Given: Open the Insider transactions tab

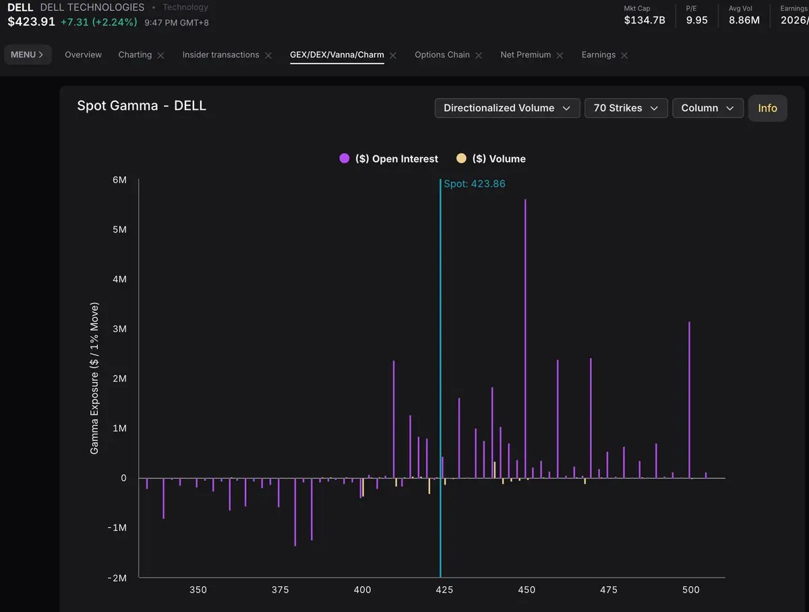Looking at the screenshot, I should (x=220, y=55).
